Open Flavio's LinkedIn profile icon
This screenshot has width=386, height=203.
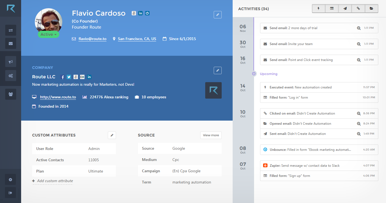(x=140, y=13)
